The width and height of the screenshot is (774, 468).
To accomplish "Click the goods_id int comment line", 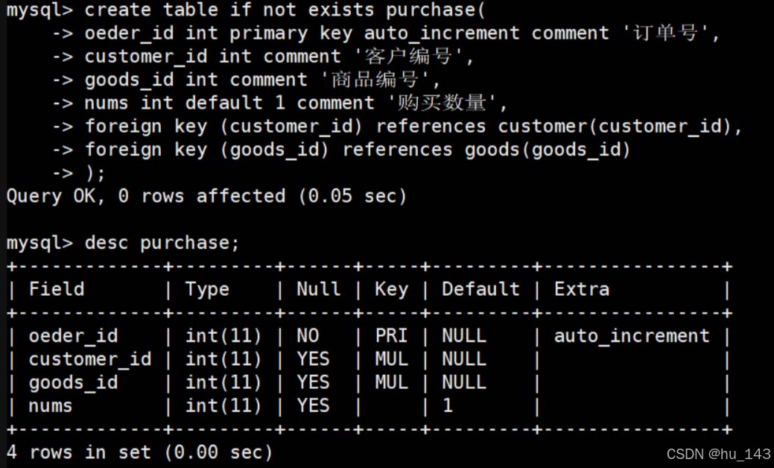I will click(x=246, y=80).
